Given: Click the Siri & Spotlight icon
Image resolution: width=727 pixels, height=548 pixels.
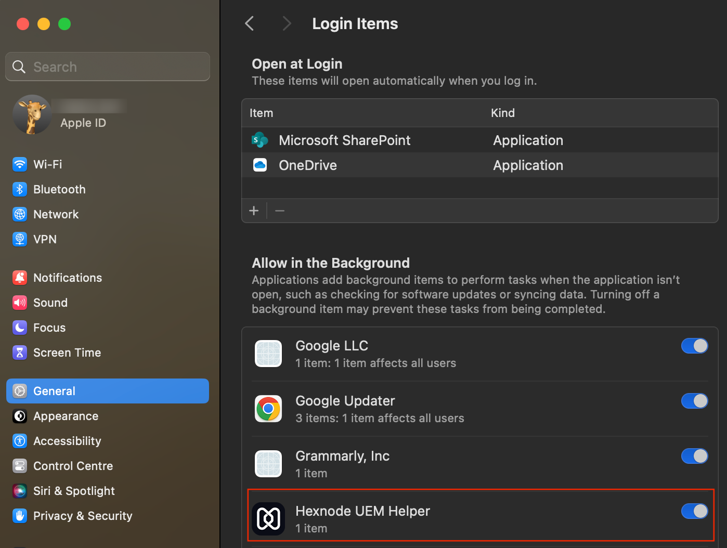Looking at the screenshot, I should 20,491.
